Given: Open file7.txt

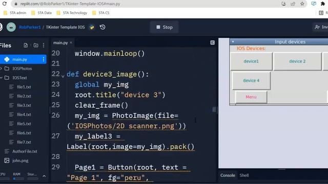Looking at the screenshot, I should pyautogui.click(x=24, y=142).
